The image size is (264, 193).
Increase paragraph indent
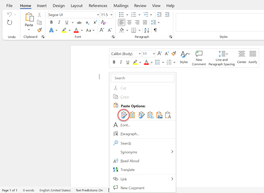point(167,15)
